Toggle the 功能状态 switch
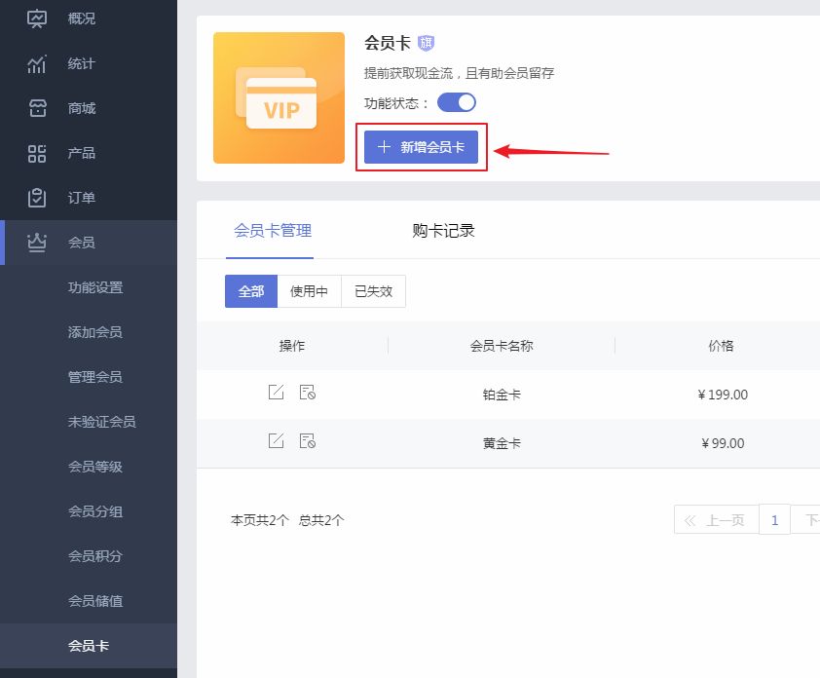The width and height of the screenshot is (820, 678). pyautogui.click(x=456, y=102)
